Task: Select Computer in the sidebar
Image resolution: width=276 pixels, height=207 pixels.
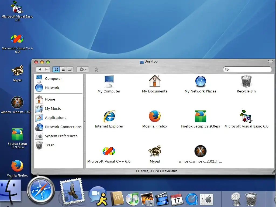Action: point(58,78)
